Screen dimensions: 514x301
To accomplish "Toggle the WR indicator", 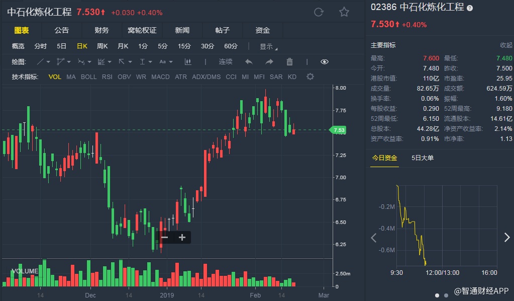I will pyautogui.click(x=141, y=77).
